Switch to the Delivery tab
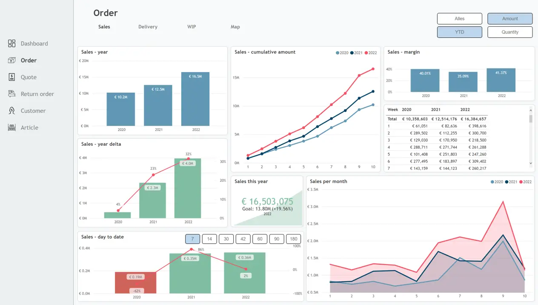This screenshot has height=305, width=538. click(148, 27)
